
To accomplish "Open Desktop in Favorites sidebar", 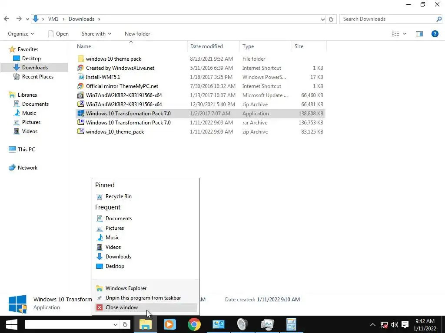I will (x=27, y=59).
